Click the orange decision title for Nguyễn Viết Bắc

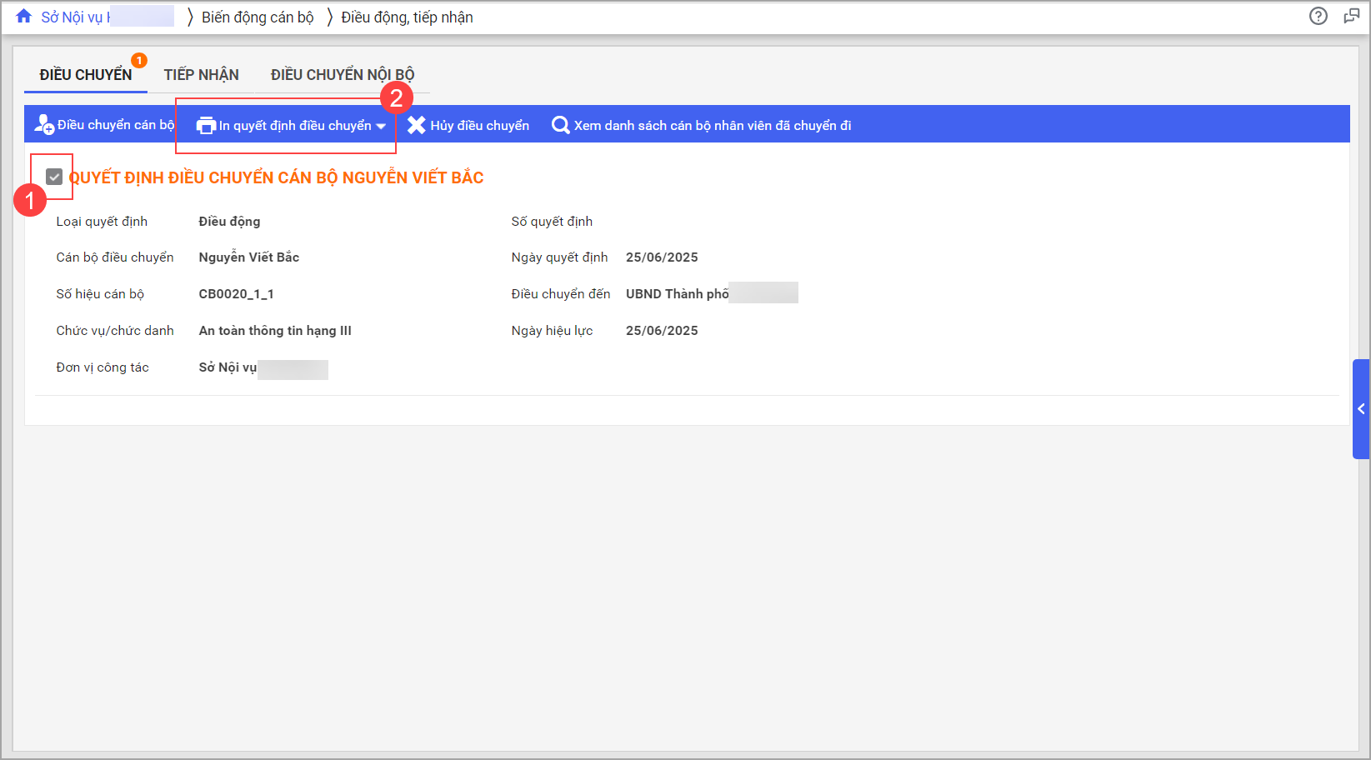(276, 177)
